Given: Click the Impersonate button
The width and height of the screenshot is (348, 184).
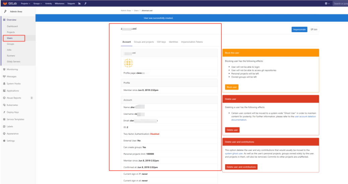Looking at the screenshot, I should (x=299, y=29).
